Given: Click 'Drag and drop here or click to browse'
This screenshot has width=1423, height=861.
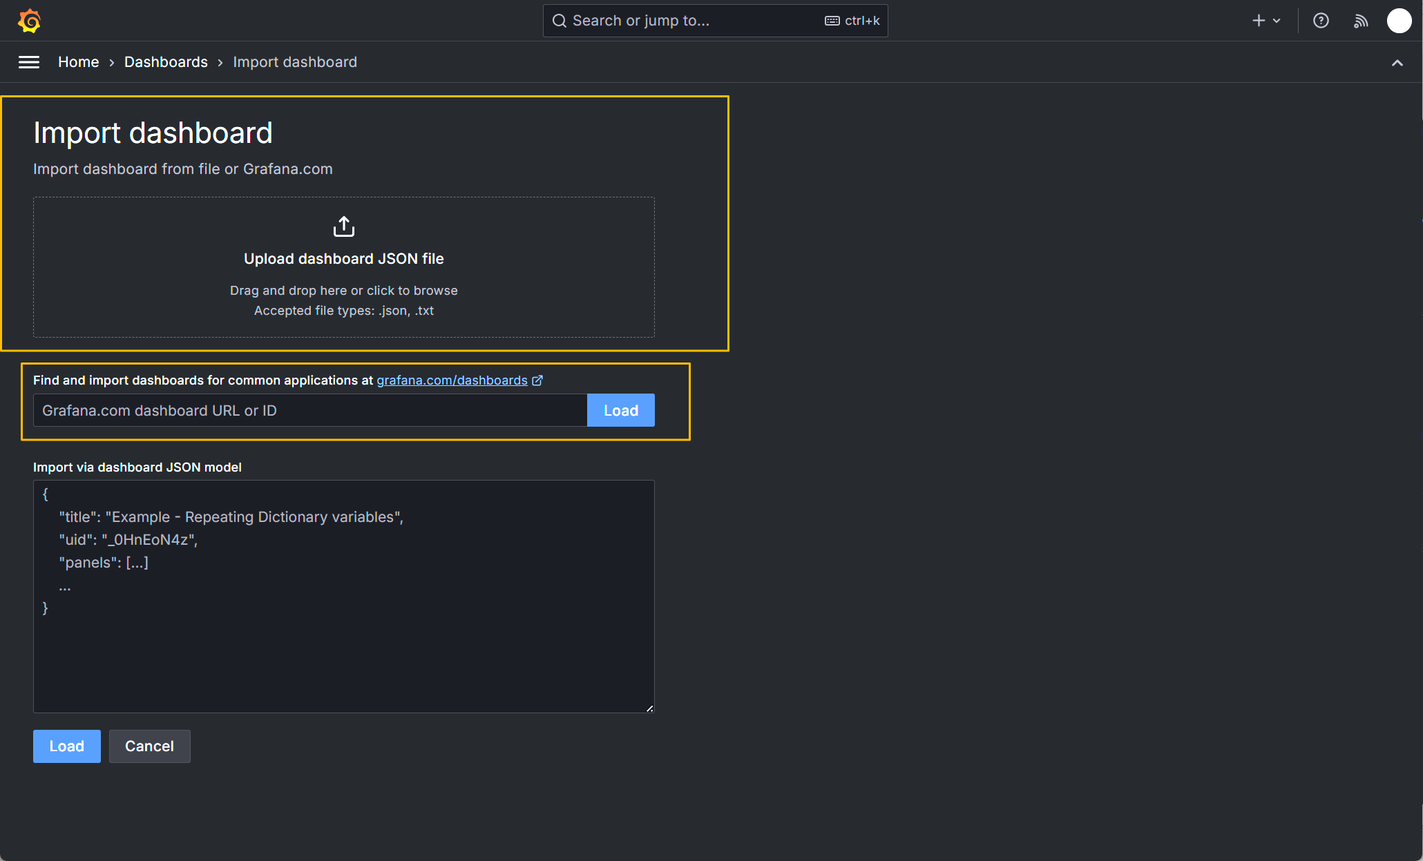Looking at the screenshot, I should (x=344, y=291).
